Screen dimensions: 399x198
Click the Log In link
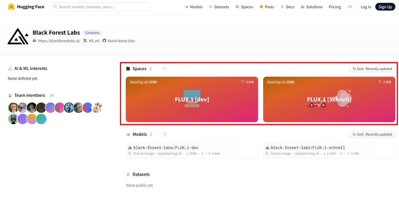366,7
